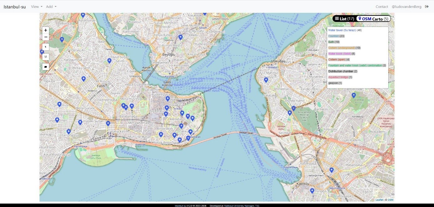Toggle the Fountain (23) category
This screenshot has height=207, width=434.
click(x=336, y=36)
